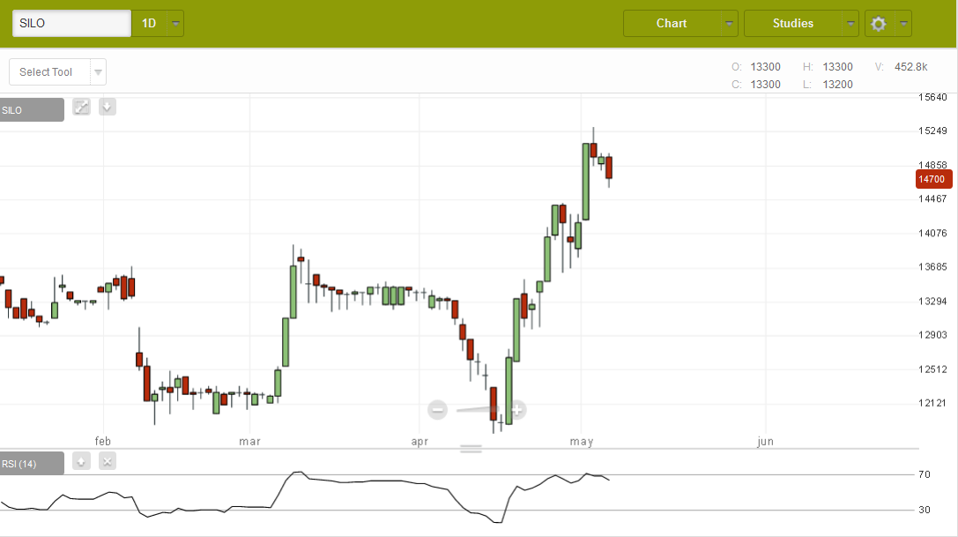Click the panel resize handle above RSI
Screen dimensions: 958x537
coord(472,449)
